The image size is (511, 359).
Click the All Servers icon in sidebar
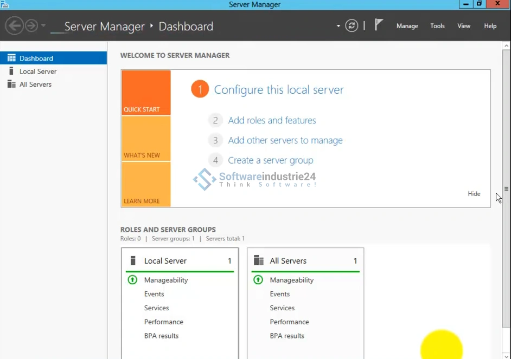pyautogui.click(x=11, y=84)
